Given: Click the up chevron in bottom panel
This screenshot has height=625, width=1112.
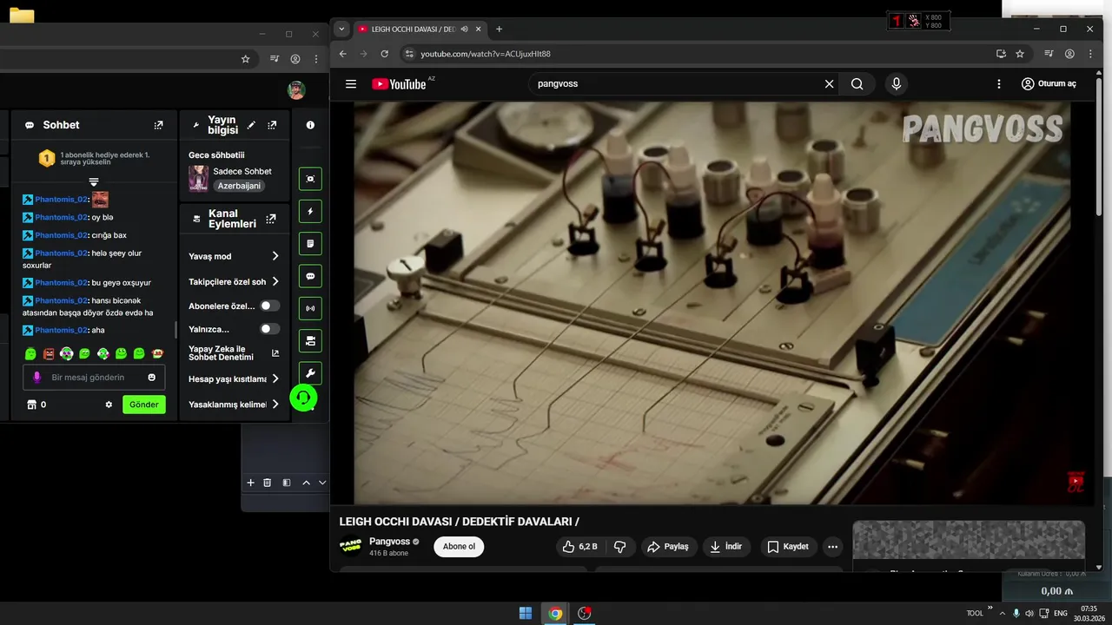Looking at the screenshot, I should 306,483.
